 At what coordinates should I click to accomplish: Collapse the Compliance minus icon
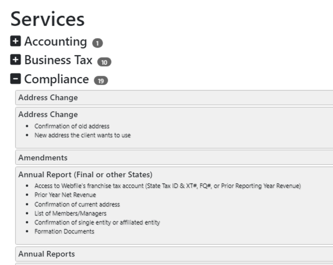(16, 79)
